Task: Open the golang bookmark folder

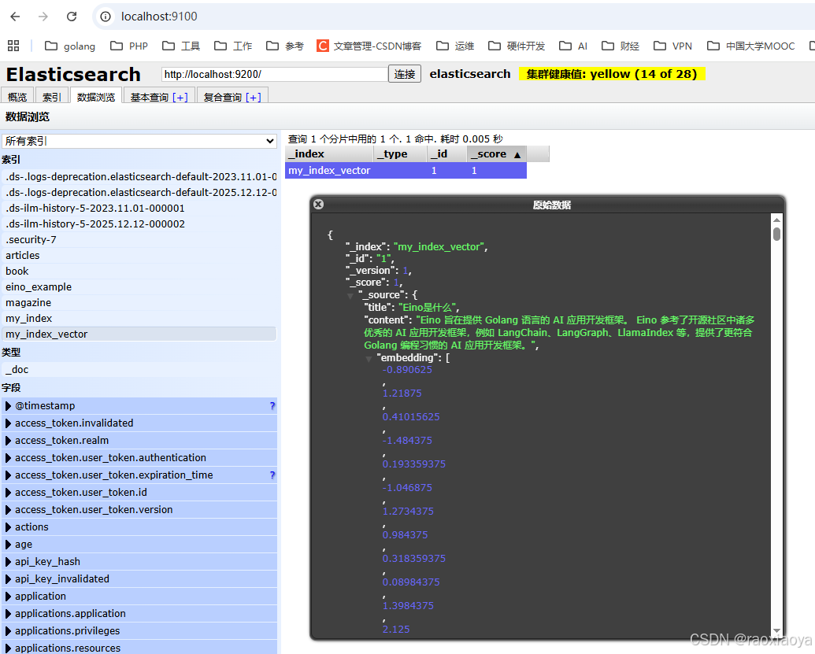Action: (70, 46)
